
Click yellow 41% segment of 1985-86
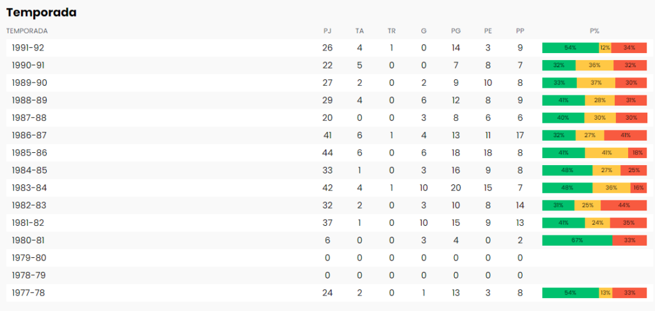[x=606, y=152]
